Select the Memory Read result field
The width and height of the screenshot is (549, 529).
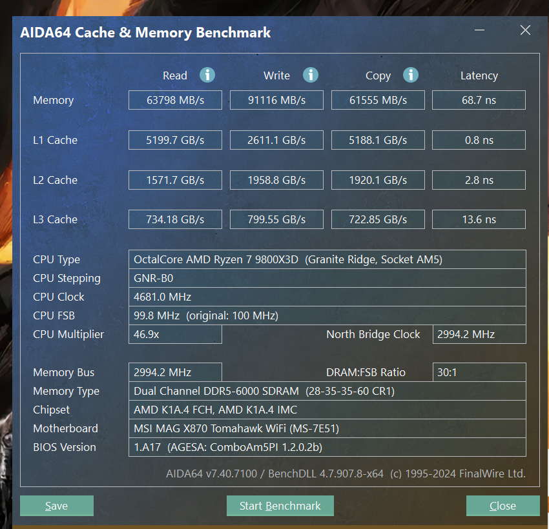click(175, 100)
